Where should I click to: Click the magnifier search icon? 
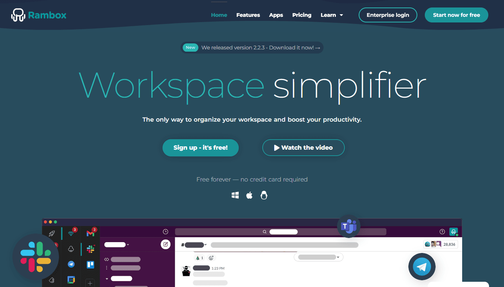click(x=265, y=232)
